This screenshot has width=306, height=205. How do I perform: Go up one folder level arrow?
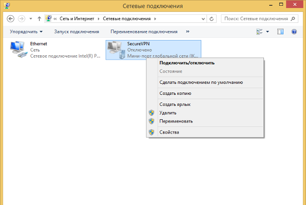click(39, 19)
